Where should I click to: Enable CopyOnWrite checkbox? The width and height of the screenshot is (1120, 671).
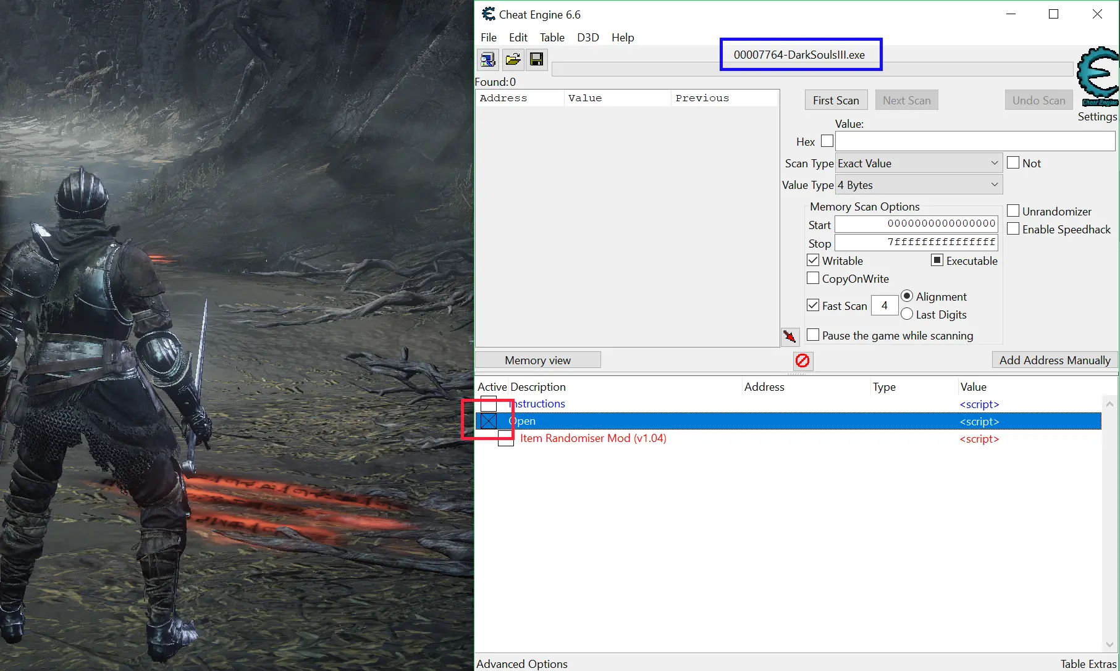click(x=813, y=278)
